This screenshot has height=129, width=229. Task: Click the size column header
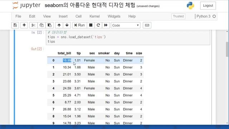coord(139,53)
